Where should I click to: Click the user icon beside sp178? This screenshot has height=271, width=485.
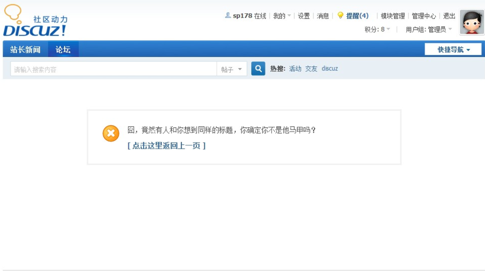[x=228, y=15]
